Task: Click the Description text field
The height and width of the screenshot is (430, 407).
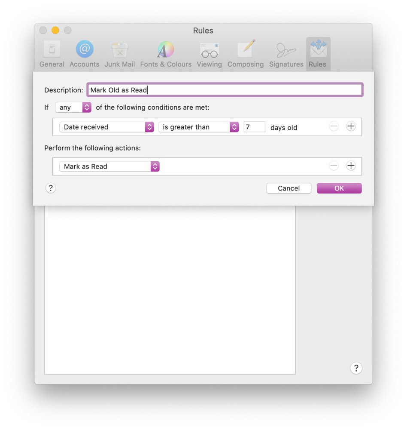Action: coord(225,90)
